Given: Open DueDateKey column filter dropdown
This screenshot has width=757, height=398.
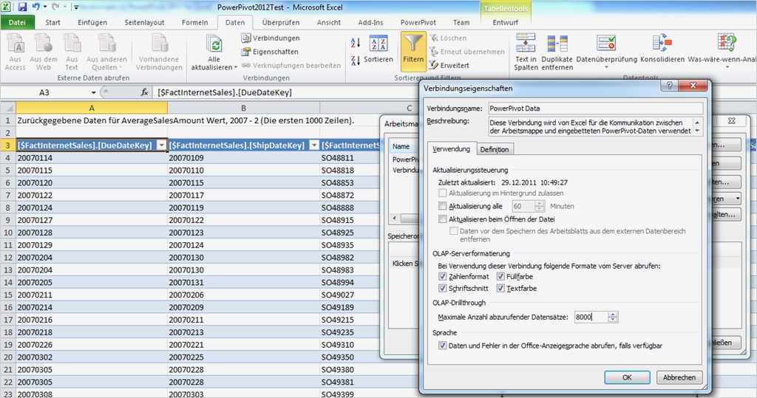Looking at the screenshot, I should [161, 145].
